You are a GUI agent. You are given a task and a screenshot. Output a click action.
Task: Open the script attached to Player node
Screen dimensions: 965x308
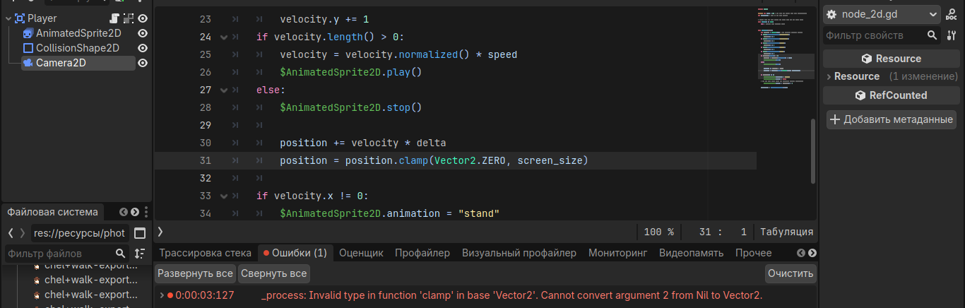(x=114, y=18)
